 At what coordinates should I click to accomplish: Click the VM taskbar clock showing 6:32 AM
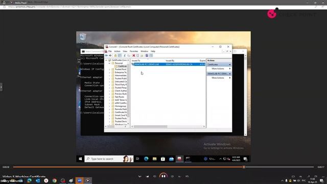click(236, 159)
